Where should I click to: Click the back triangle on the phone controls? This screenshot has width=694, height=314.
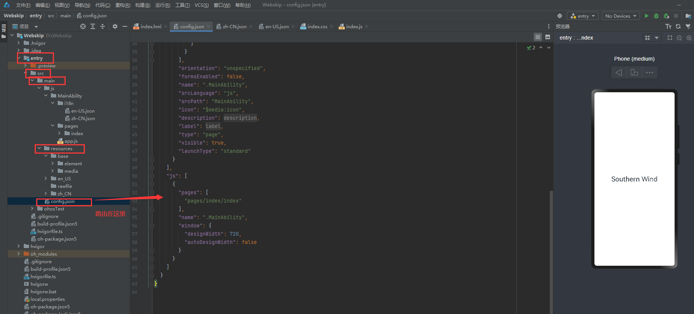[x=619, y=72]
